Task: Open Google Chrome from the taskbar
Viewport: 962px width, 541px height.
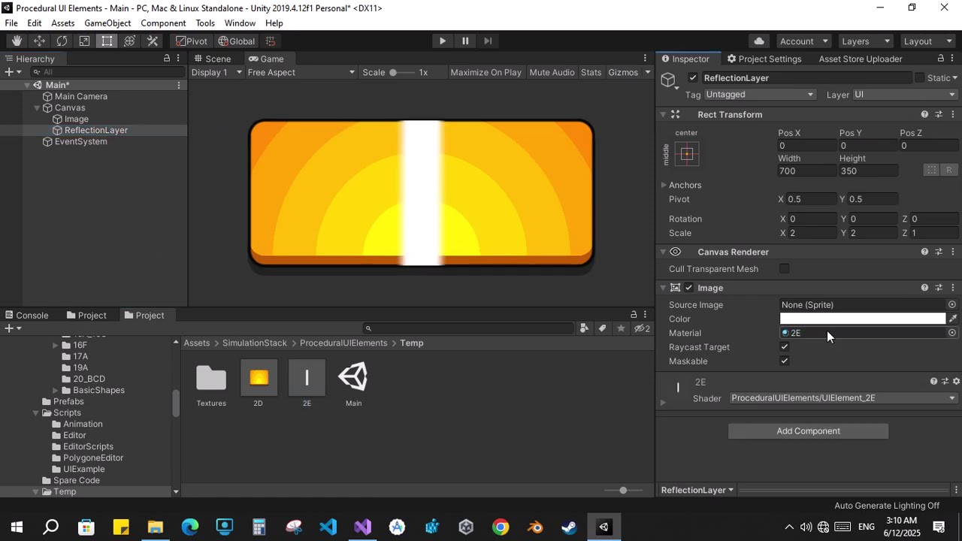Action: tap(501, 527)
